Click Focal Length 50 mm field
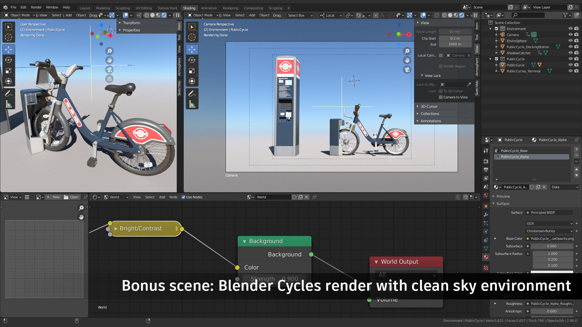 click(455, 32)
